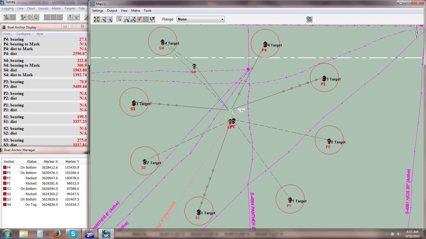Select anchor S3 row in Anchor Manager
The height and width of the screenshot is (239, 426).
point(45,199)
